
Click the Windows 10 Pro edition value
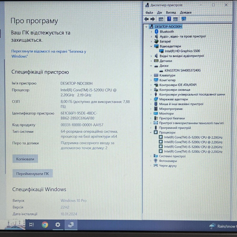[x=73, y=201]
